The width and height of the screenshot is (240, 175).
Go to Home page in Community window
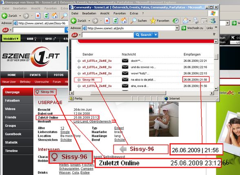pyautogui.click(x=124, y=21)
